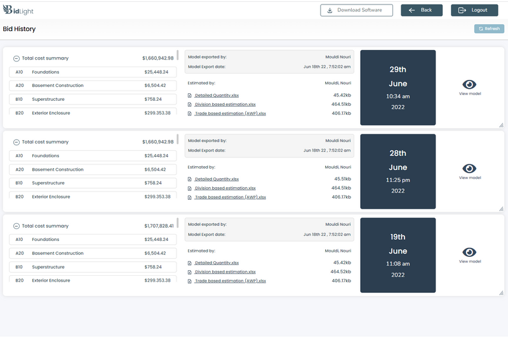Select A10 Foundations row in 19th June bid
The width and height of the screenshot is (508, 338).
tap(93, 240)
